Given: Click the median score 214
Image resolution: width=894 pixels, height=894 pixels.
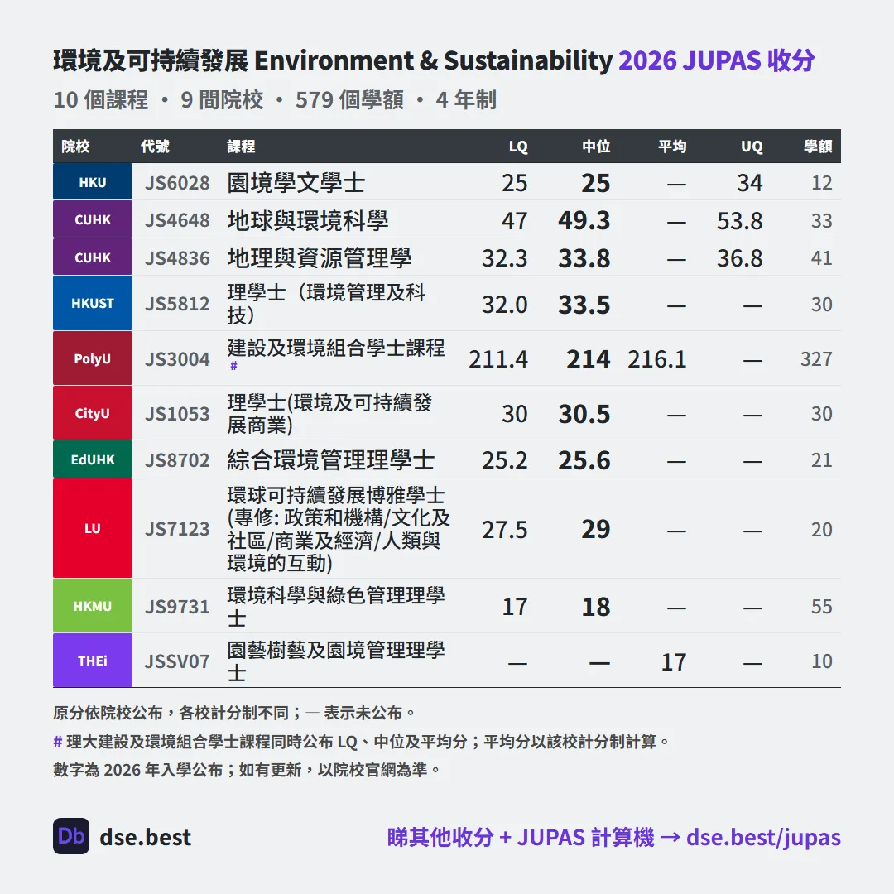Looking at the screenshot, I should [x=589, y=360].
